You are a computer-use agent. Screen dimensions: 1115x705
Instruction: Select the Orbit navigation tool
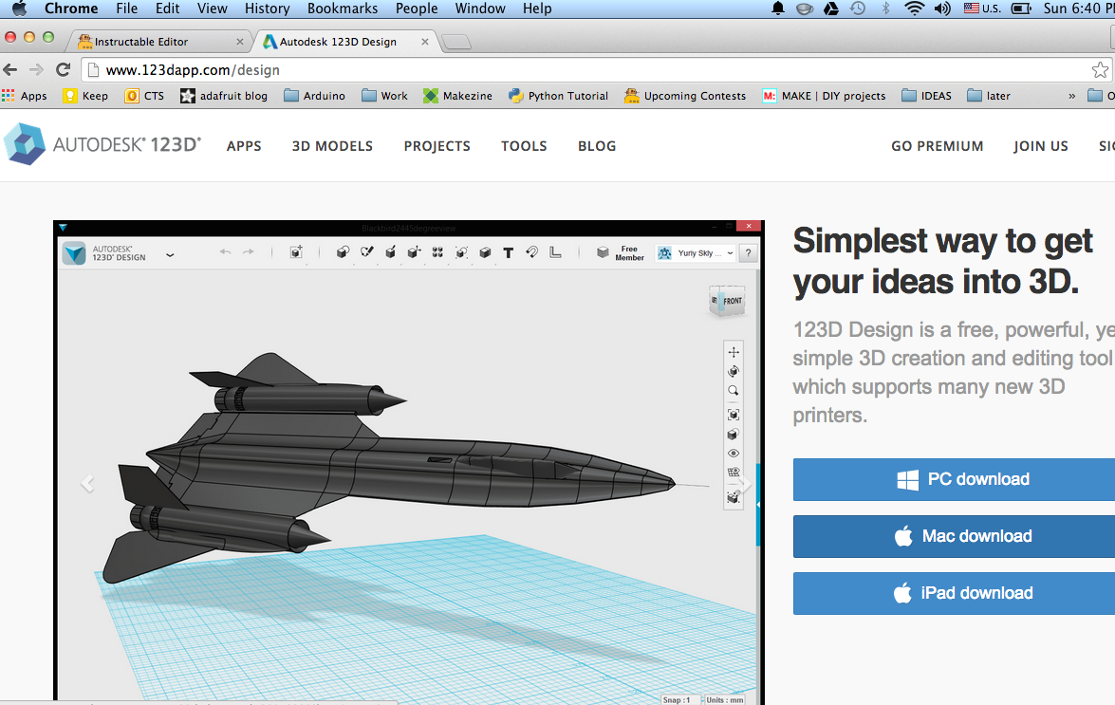tap(734, 371)
